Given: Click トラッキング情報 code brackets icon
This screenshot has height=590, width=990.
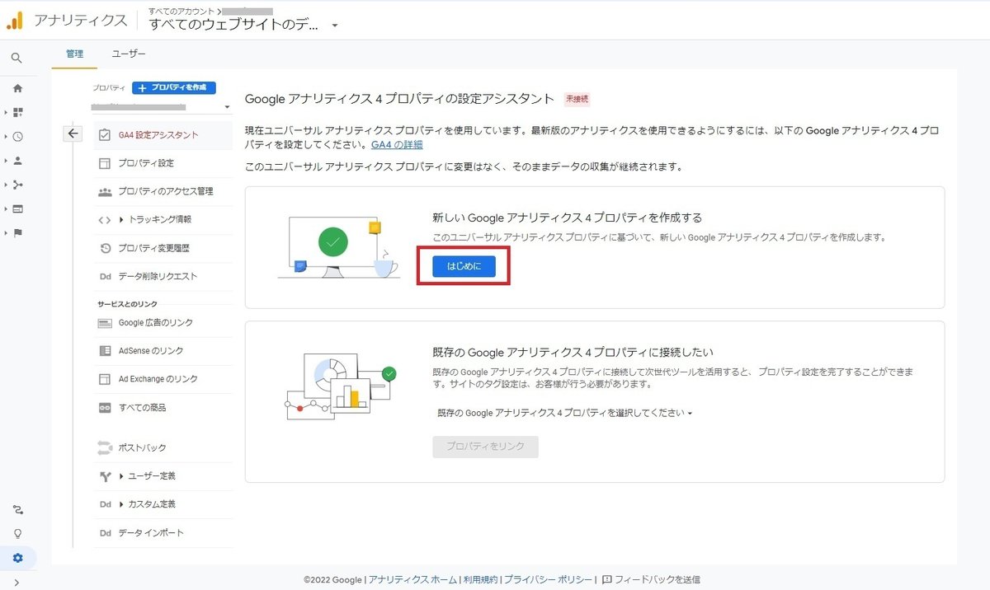Looking at the screenshot, I should pyautogui.click(x=105, y=220).
